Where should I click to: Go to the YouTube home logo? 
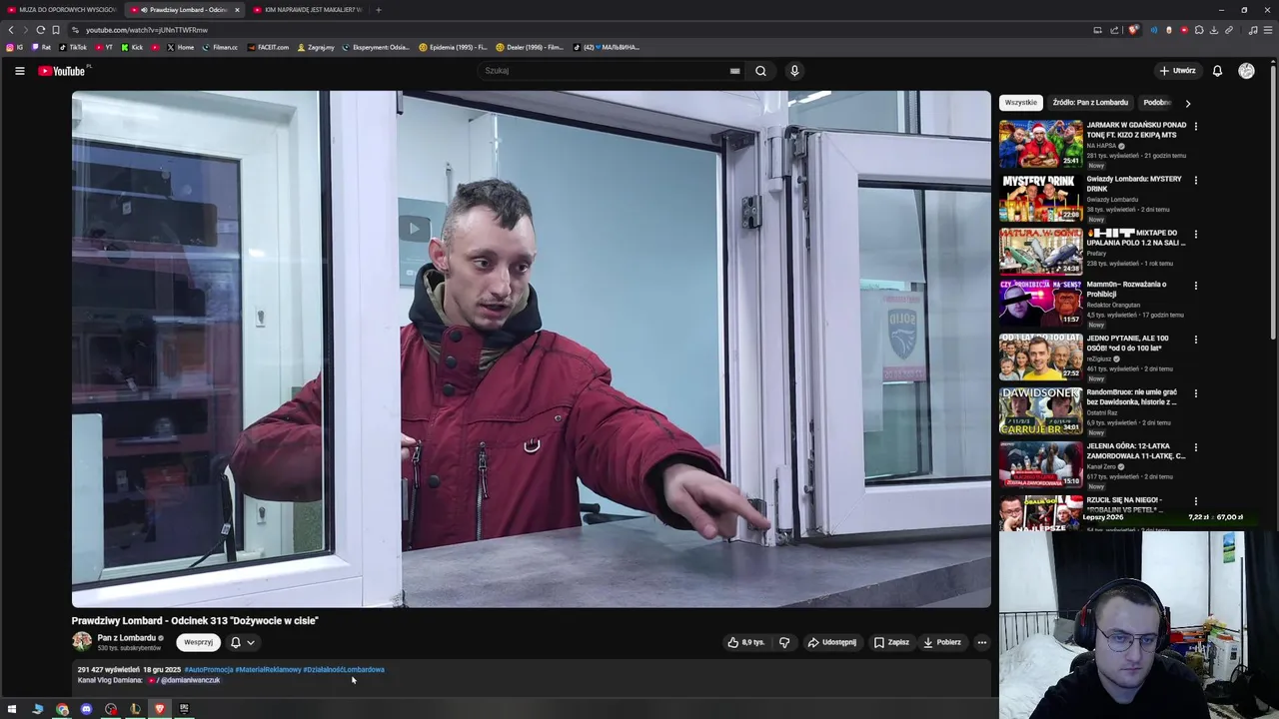[62, 71]
